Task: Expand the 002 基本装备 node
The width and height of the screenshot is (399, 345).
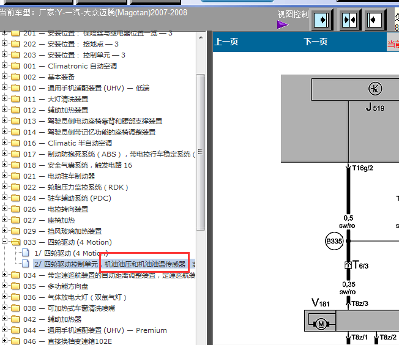Action: pos(4,76)
